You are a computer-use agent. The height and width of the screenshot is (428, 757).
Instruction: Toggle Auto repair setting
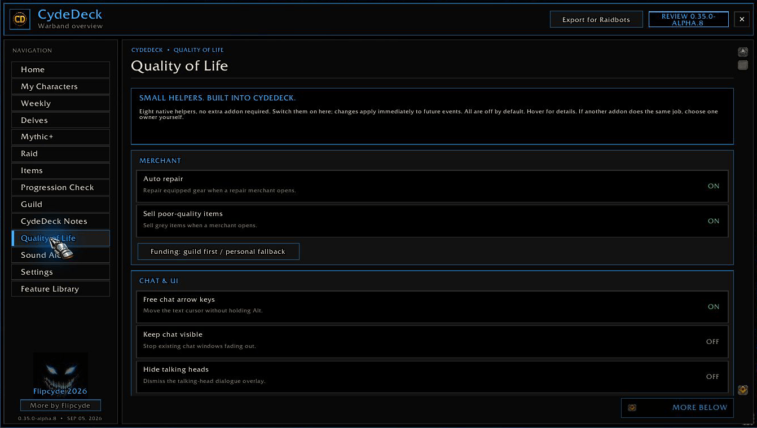[x=432, y=186]
